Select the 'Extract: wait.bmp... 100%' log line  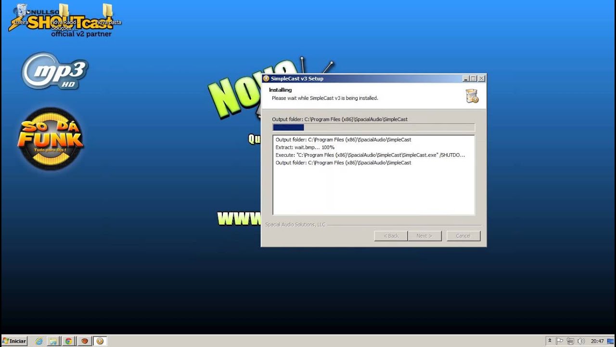305,147
